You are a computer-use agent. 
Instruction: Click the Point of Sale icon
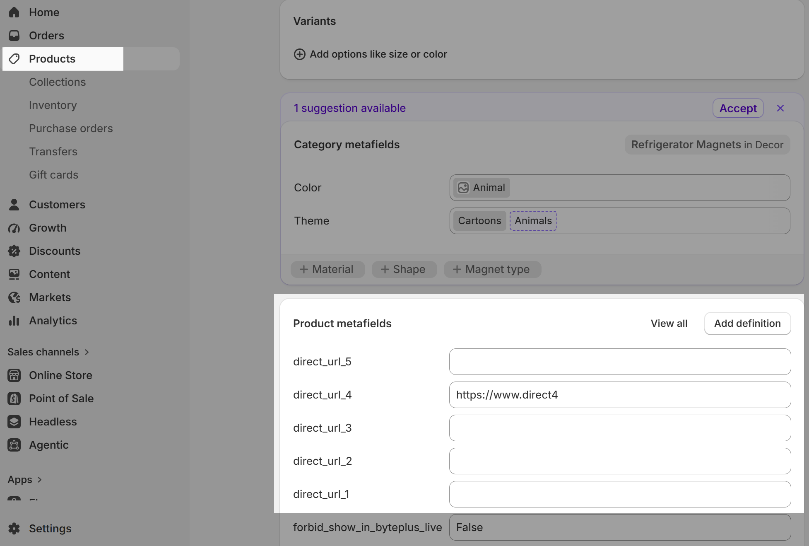point(14,399)
